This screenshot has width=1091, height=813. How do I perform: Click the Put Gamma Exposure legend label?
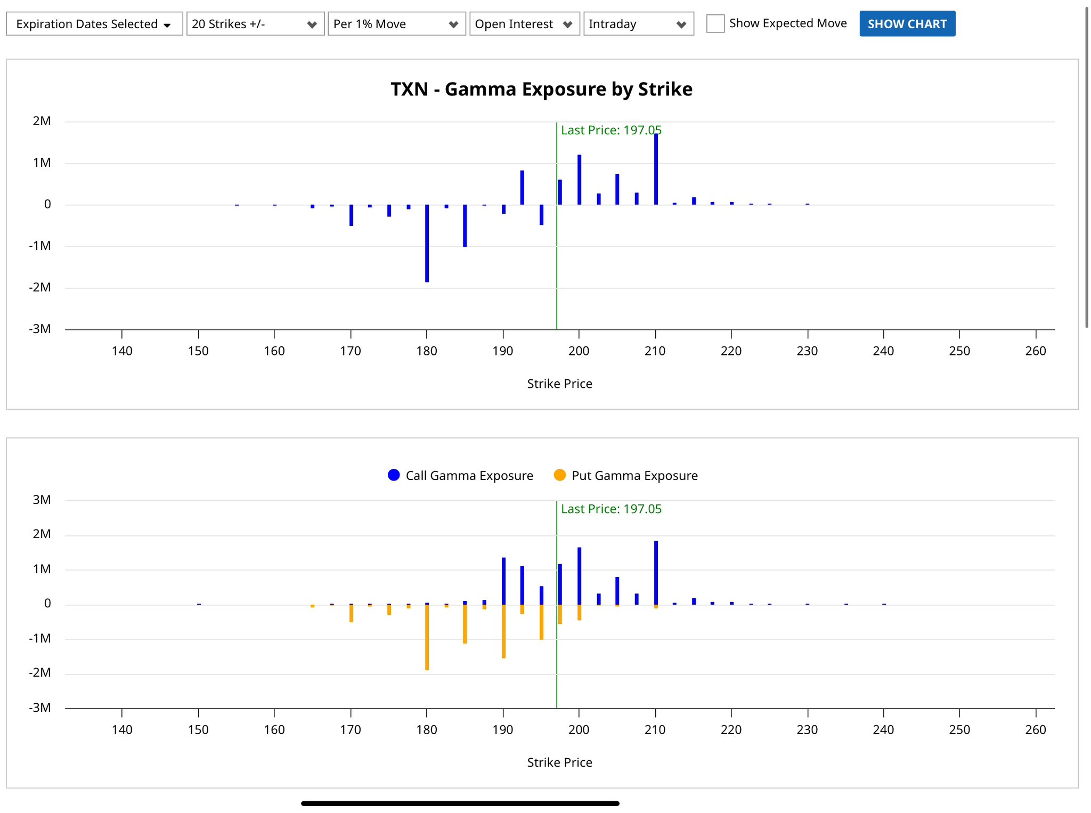click(634, 476)
